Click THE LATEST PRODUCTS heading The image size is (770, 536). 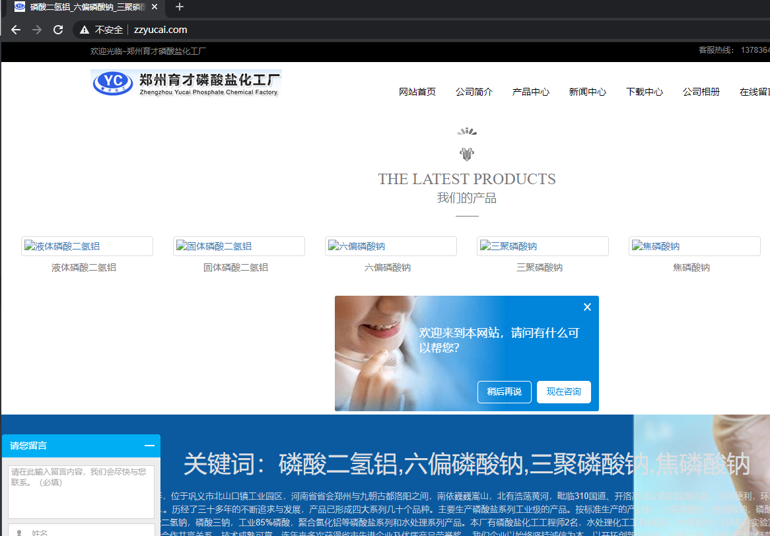[x=466, y=179]
